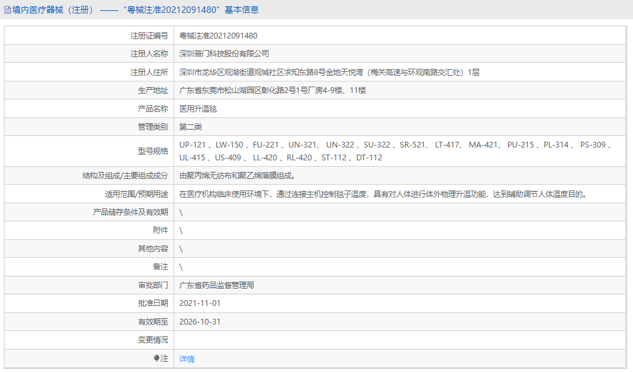Select the intended use text starting 在医疗机构临床
The image size is (633, 372).
pos(383,194)
